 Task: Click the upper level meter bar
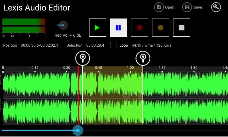24,22
